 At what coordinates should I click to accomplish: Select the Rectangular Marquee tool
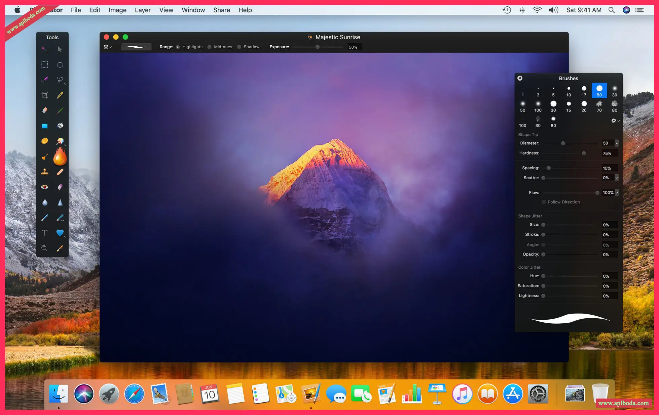(44, 65)
